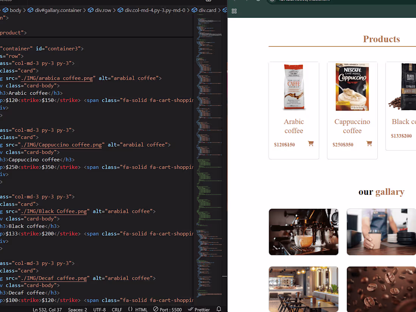Open the notifications bell in status bar
The width and height of the screenshot is (416, 312).
[x=219, y=309]
